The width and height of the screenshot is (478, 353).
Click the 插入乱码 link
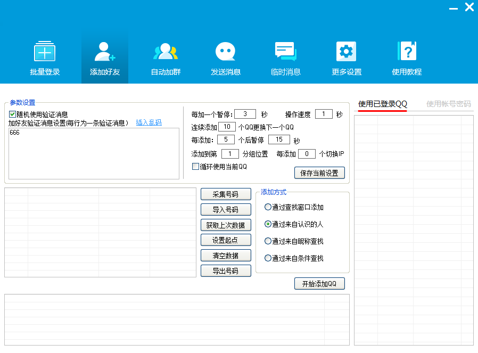149,122
